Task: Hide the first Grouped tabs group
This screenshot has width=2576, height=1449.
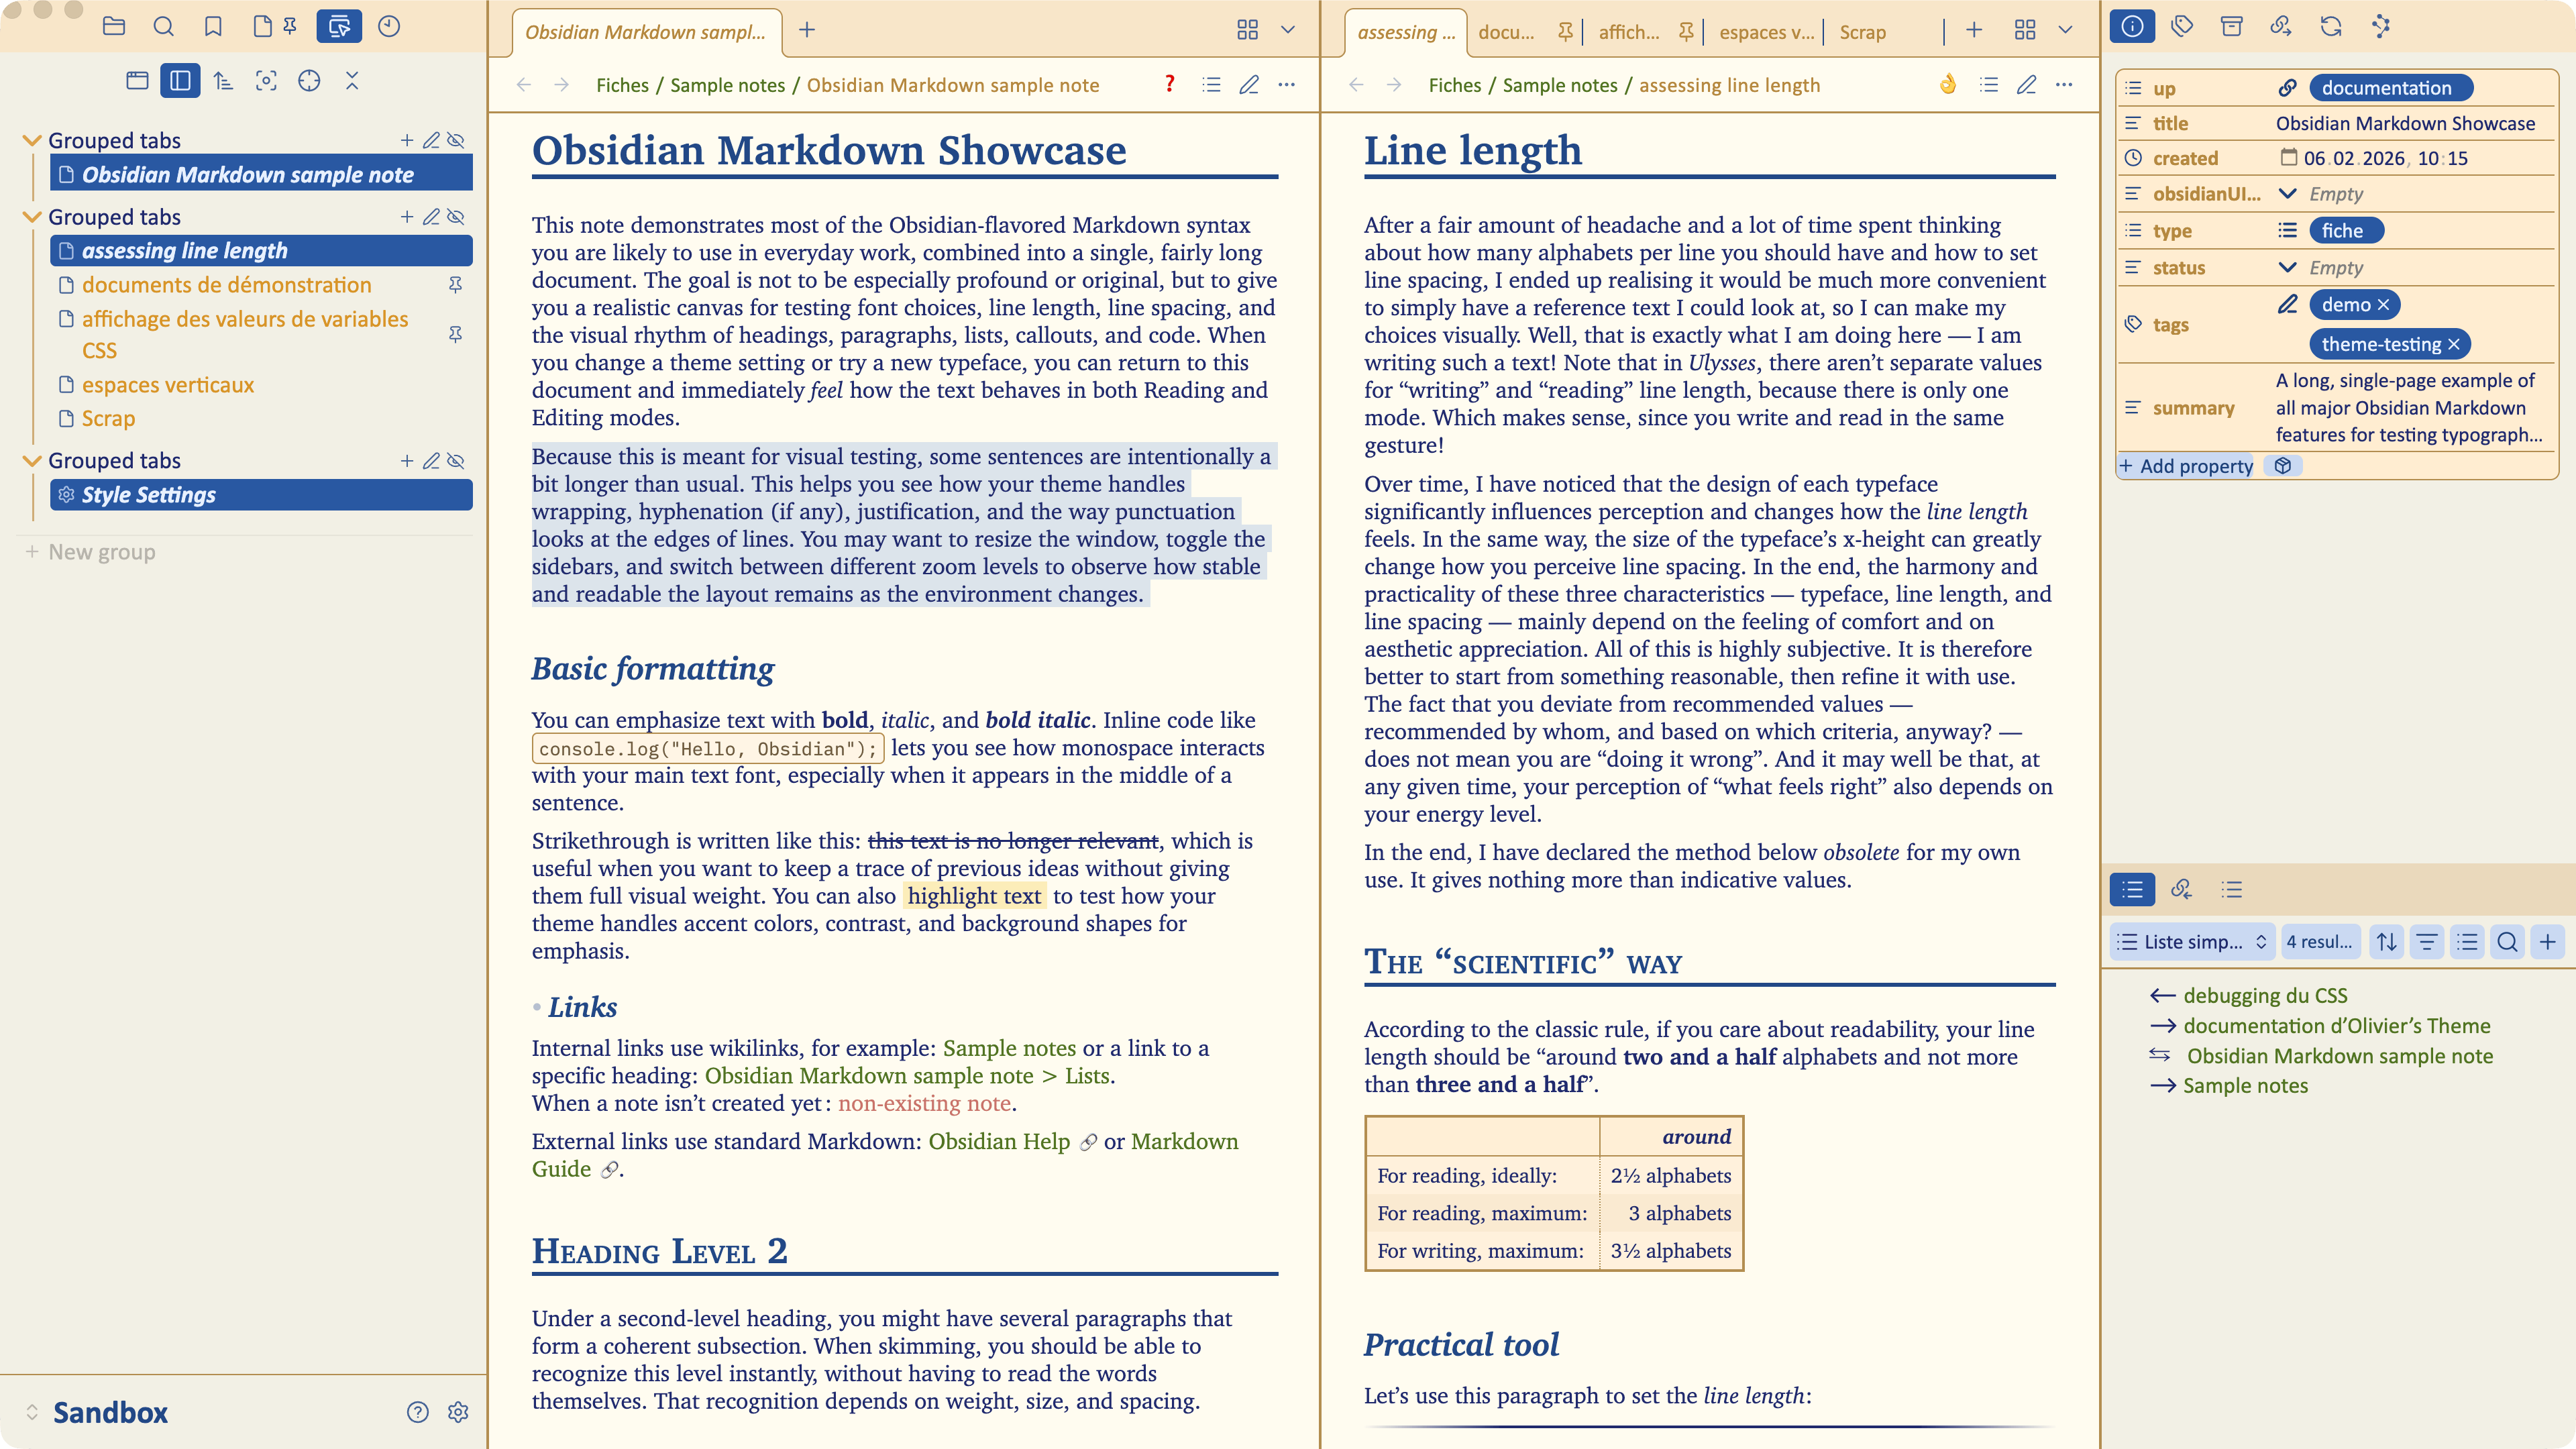Action: point(456,140)
